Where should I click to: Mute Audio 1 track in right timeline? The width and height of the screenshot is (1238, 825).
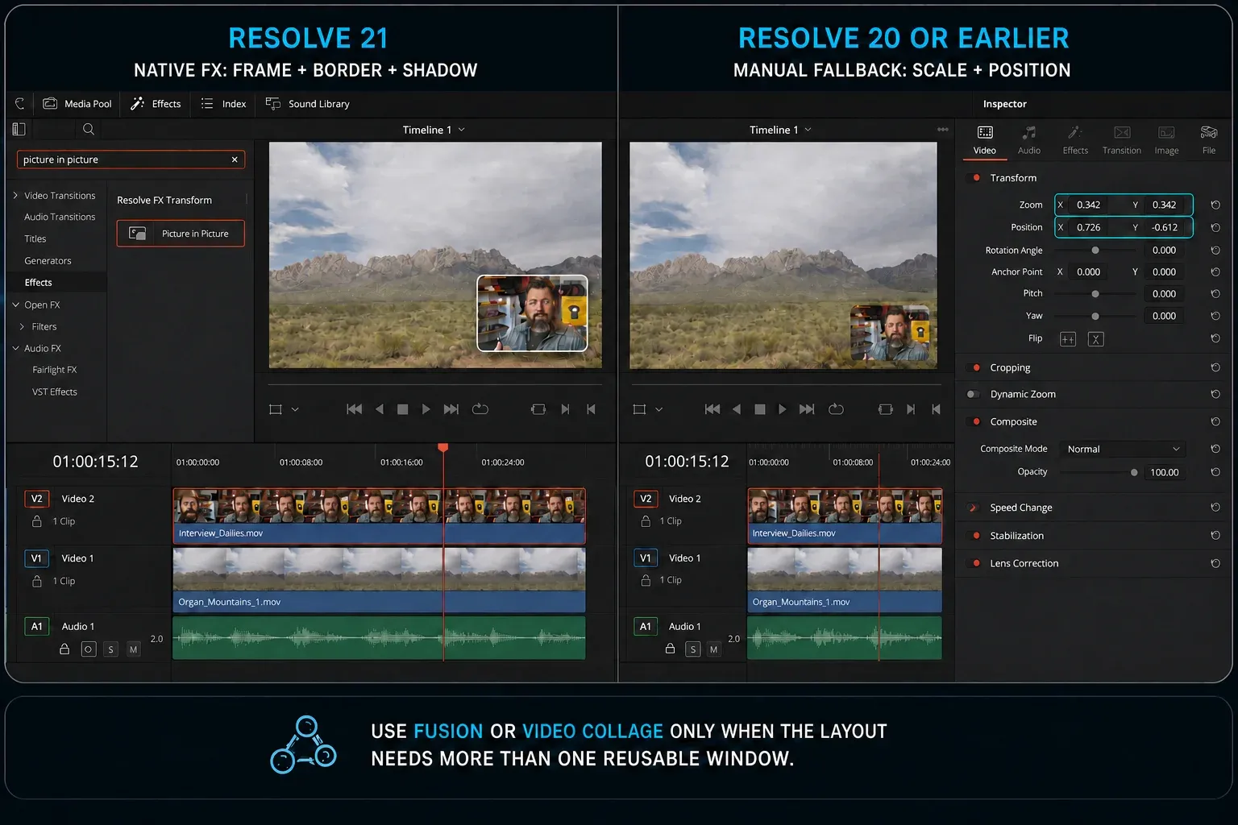point(713,649)
